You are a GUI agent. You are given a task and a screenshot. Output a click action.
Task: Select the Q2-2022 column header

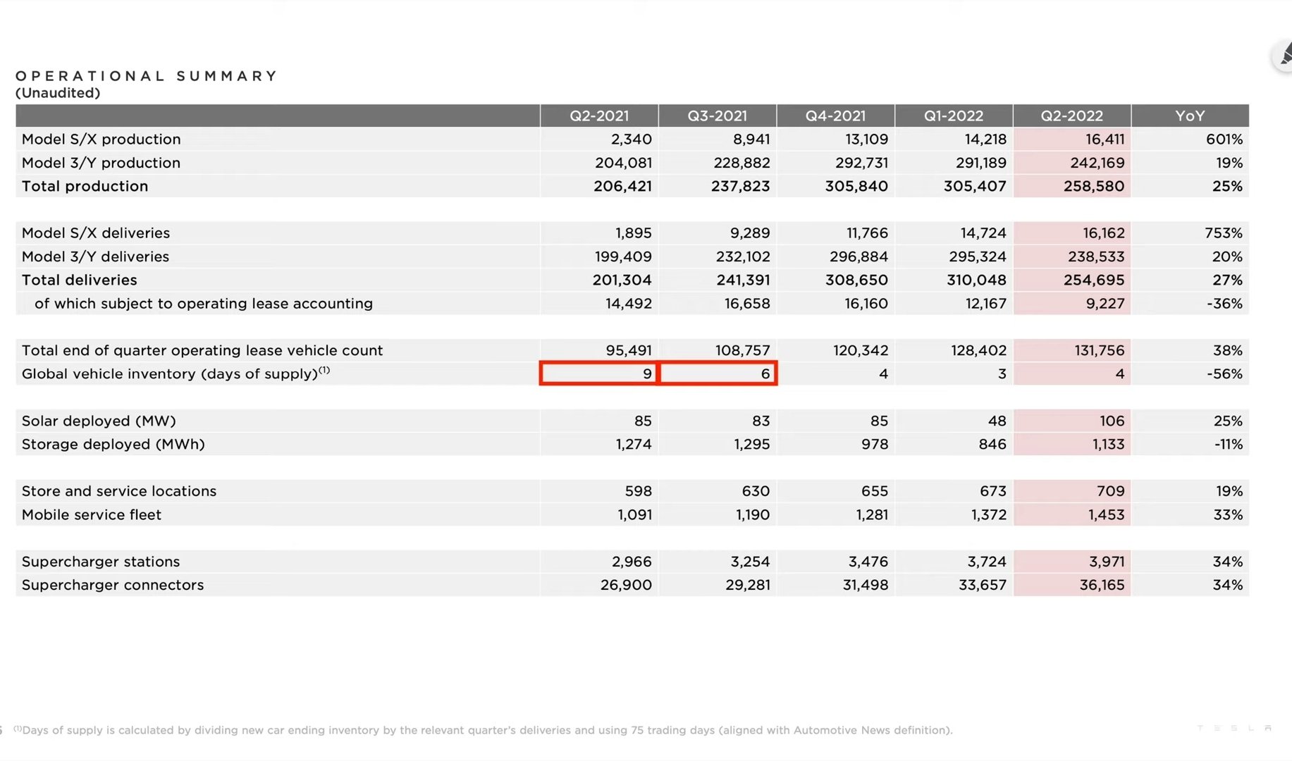coord(1071,116)
